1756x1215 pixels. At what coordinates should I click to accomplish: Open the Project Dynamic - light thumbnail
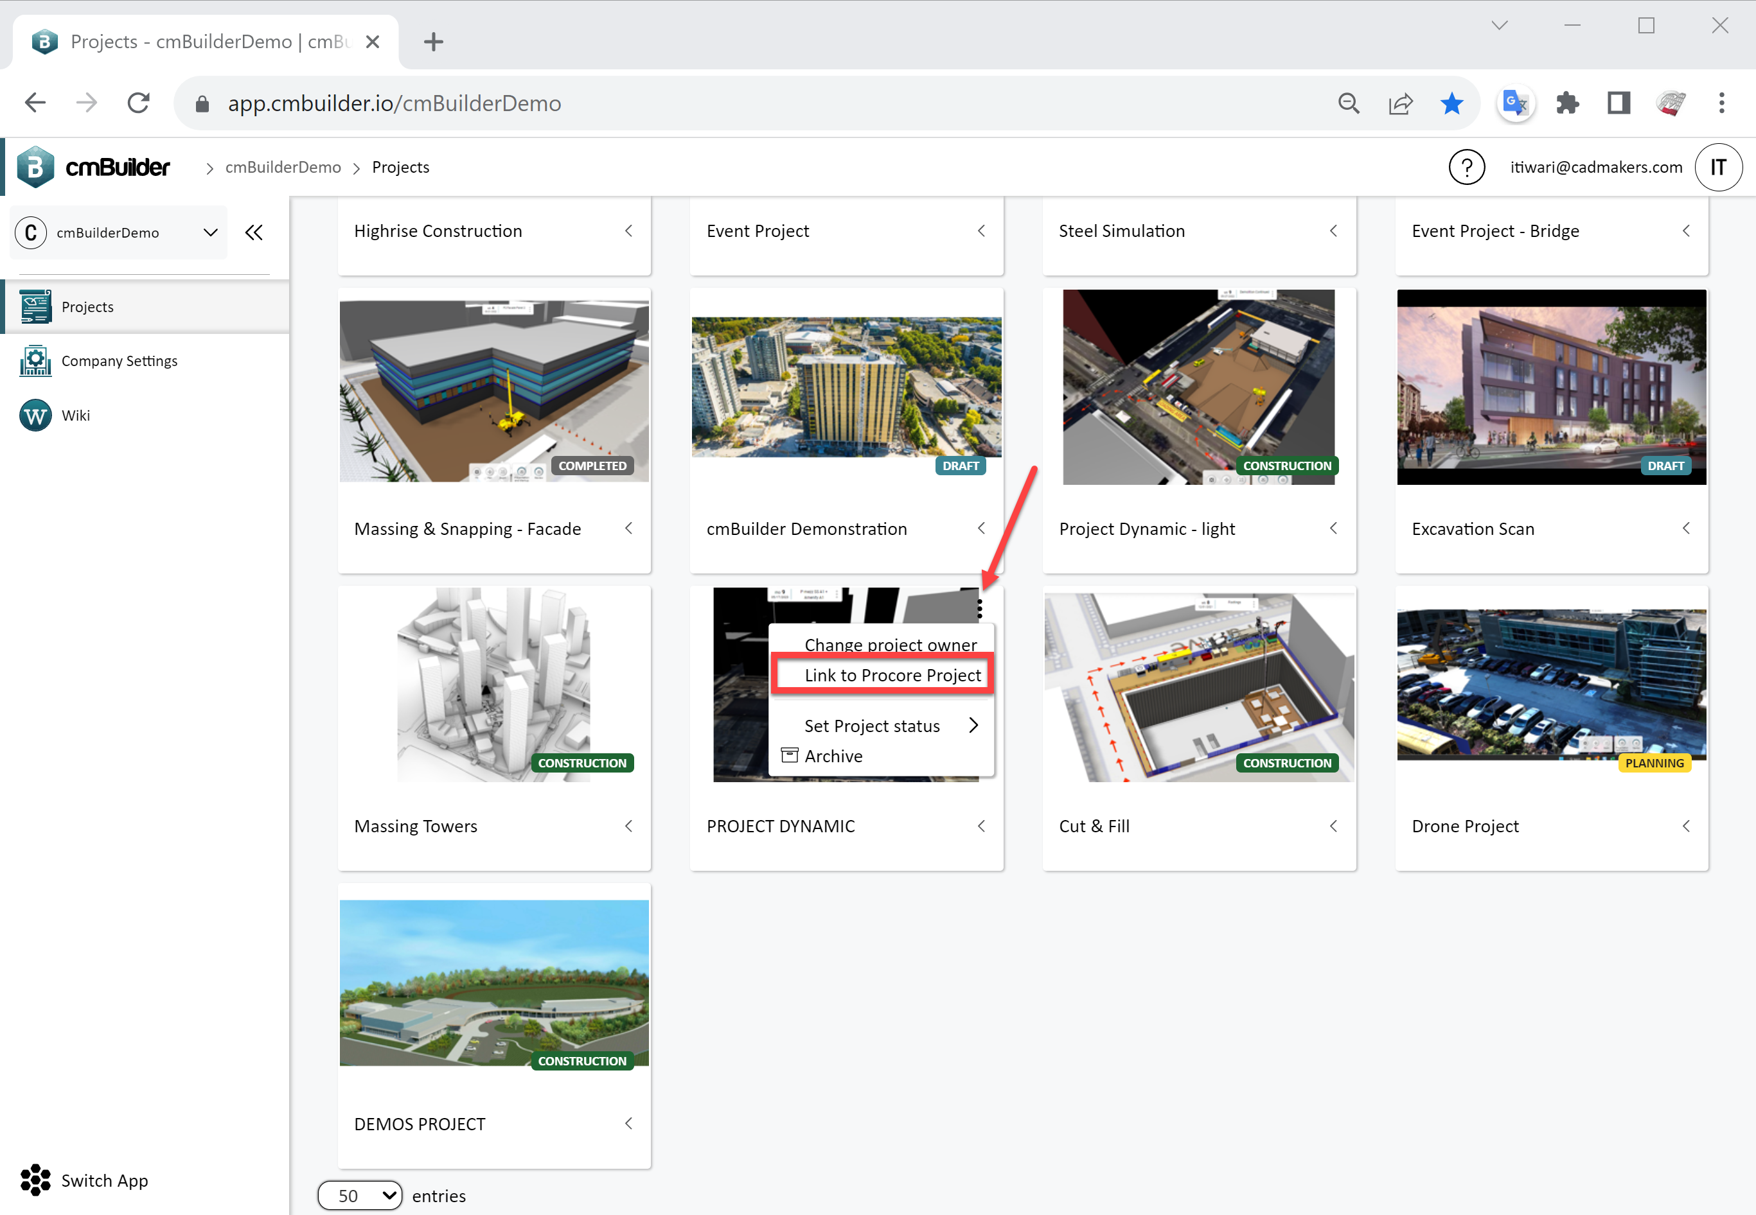tap(1200, 387)
